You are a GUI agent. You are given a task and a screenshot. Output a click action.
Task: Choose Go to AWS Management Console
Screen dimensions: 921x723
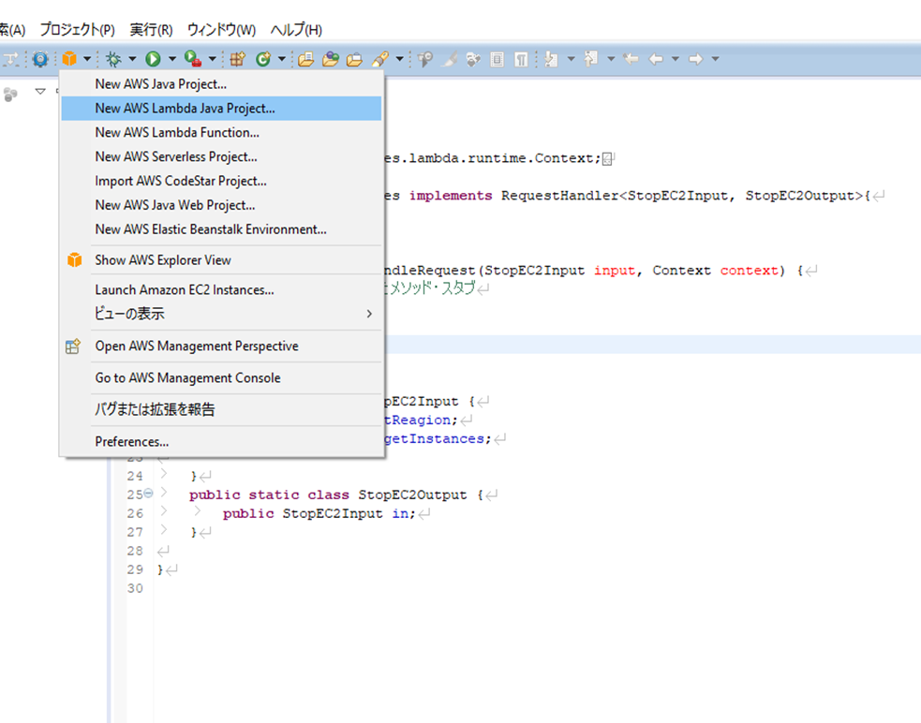221,377
